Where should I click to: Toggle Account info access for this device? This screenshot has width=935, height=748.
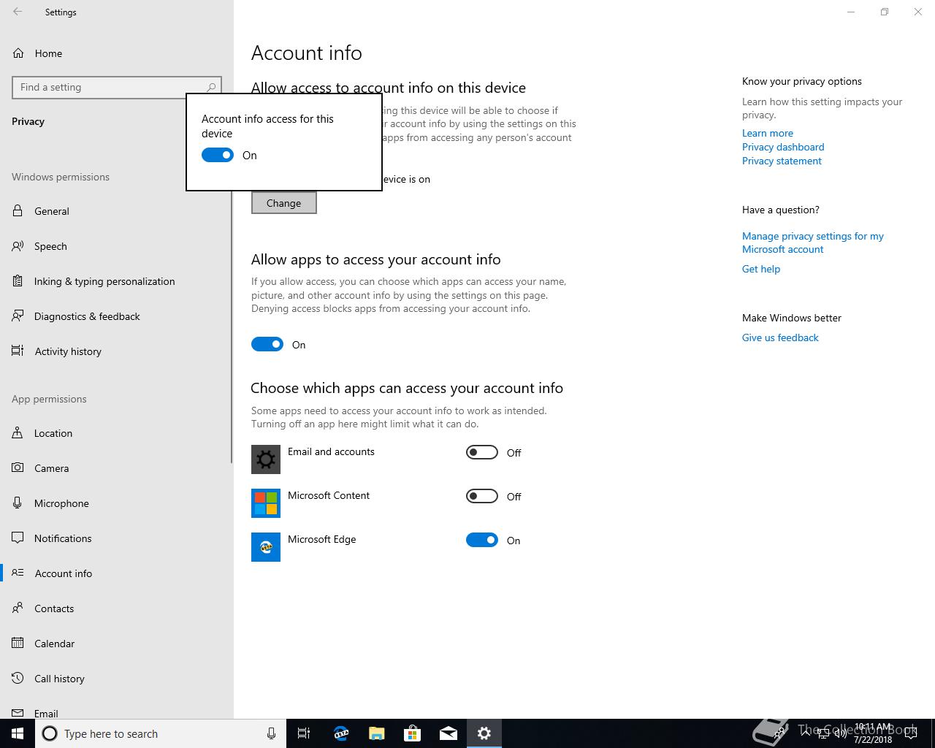pyautogui.click(x=218, y=155)
